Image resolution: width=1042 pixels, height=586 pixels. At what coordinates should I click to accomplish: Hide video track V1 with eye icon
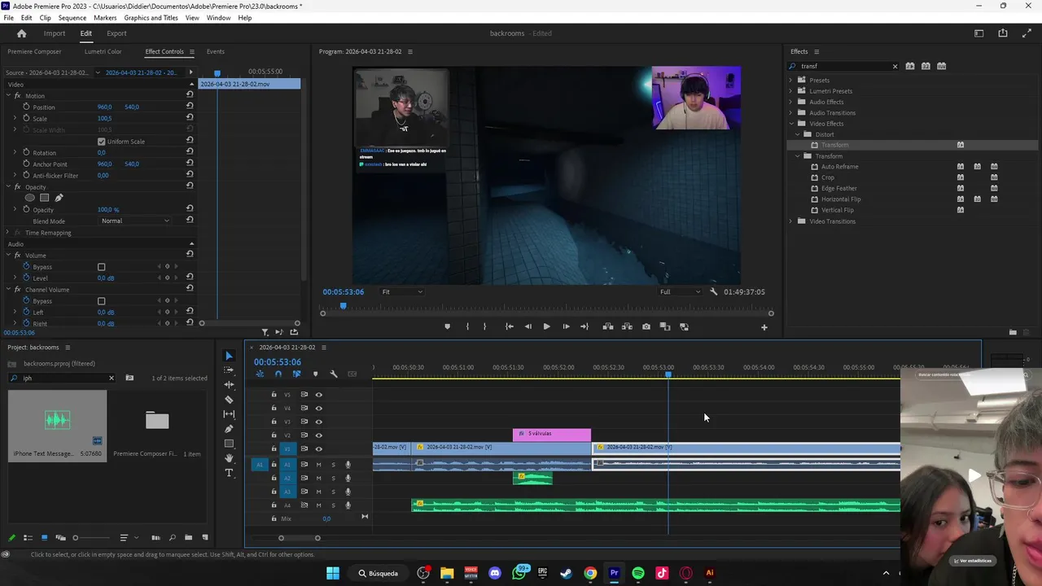coord(318,448)
